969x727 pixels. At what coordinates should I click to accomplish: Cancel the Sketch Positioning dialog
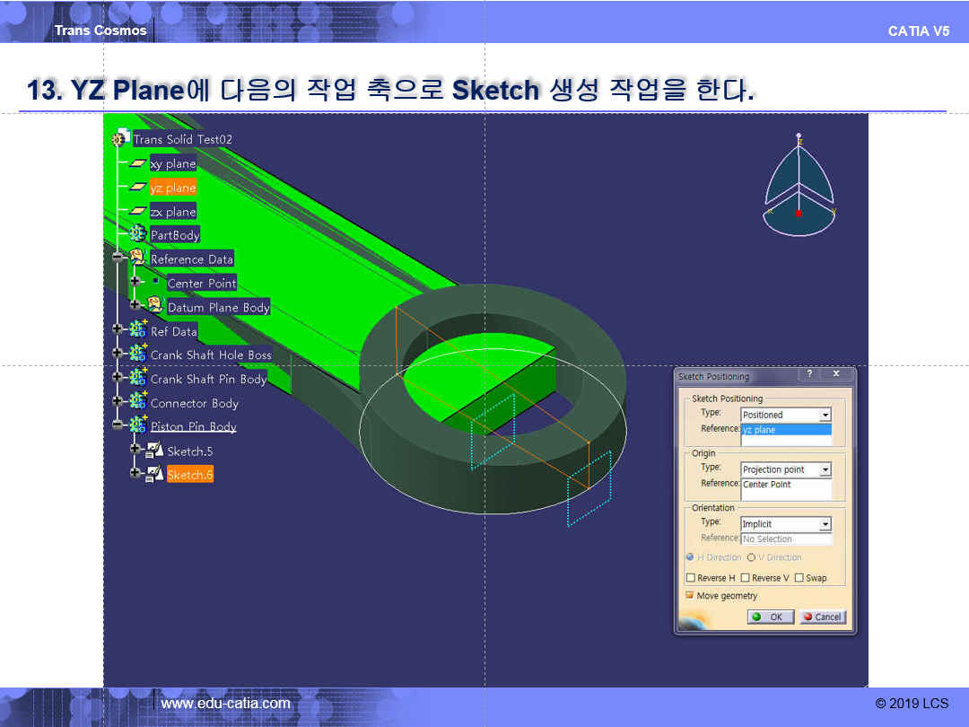pos(823,617)
